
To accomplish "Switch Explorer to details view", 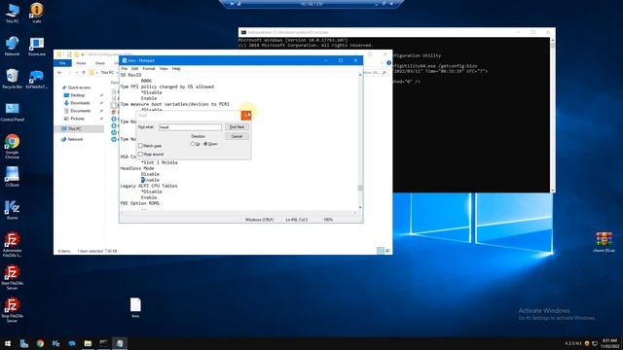I will (381, 251).
